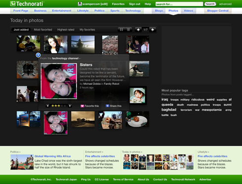This screenshot has height=184, width=242.
Task: Switch to grid view icon
Action: (121, 30)
